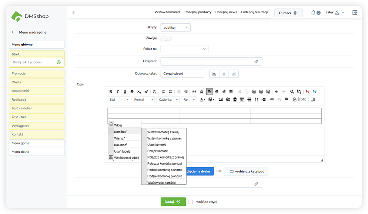Select 'Usuń komórki' from the submenu
This screenshot has height=214, width=368.
tap(157, 145)
